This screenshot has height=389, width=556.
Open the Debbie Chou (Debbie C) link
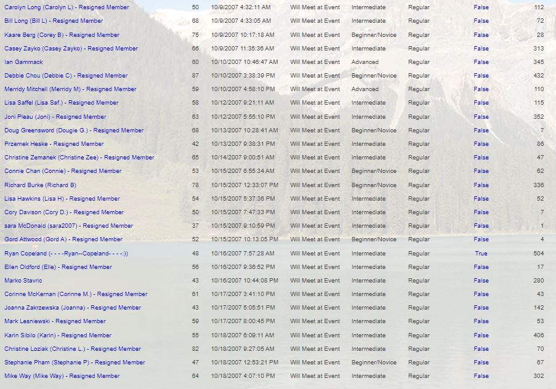[66, 76]
